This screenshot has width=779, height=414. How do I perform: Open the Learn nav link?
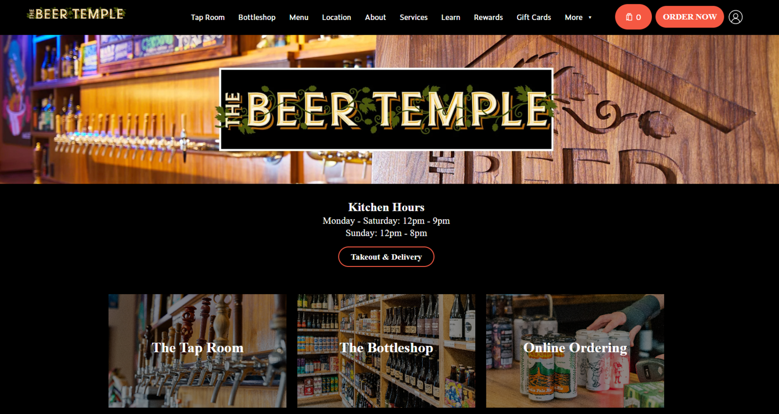click(x=451, y=18)
